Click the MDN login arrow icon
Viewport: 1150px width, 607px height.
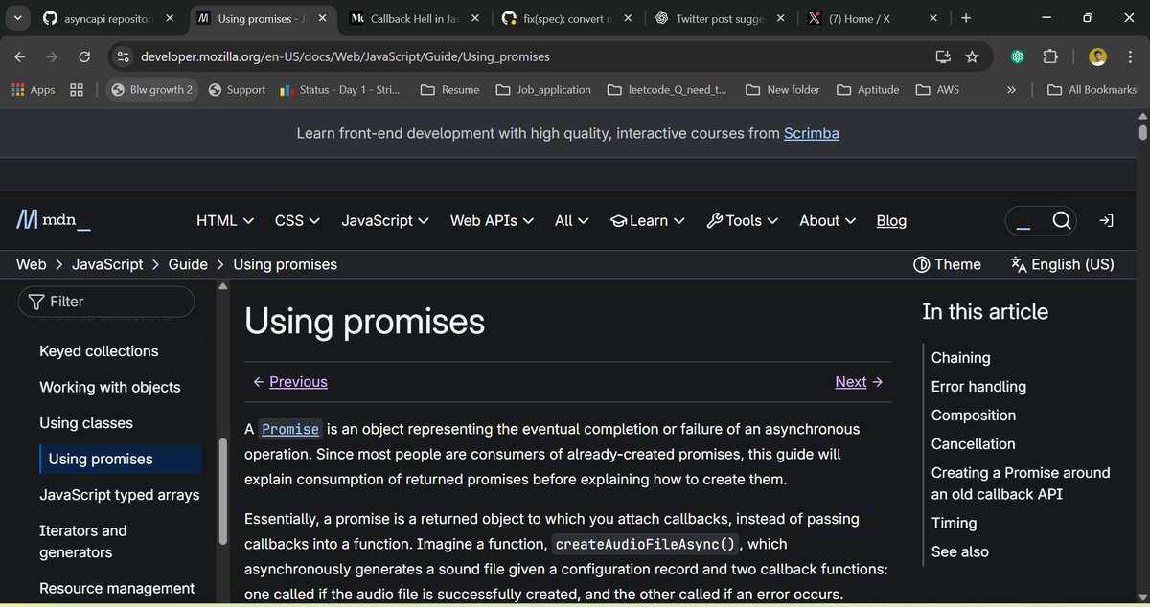[1106, 221]
